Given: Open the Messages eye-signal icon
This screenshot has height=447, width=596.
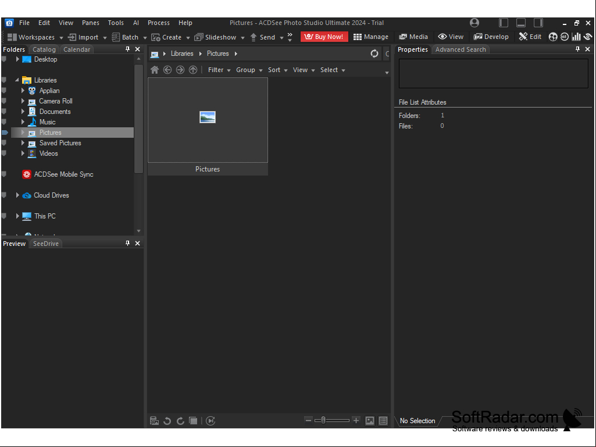Looking at the screenshot, I should pos(588,37).
